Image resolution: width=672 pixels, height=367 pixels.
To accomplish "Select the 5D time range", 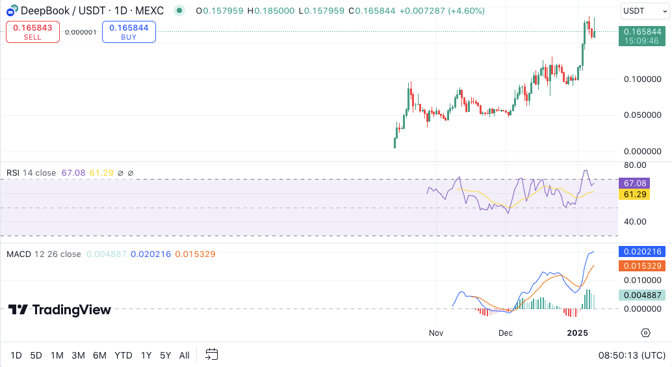I will point(36,355).
